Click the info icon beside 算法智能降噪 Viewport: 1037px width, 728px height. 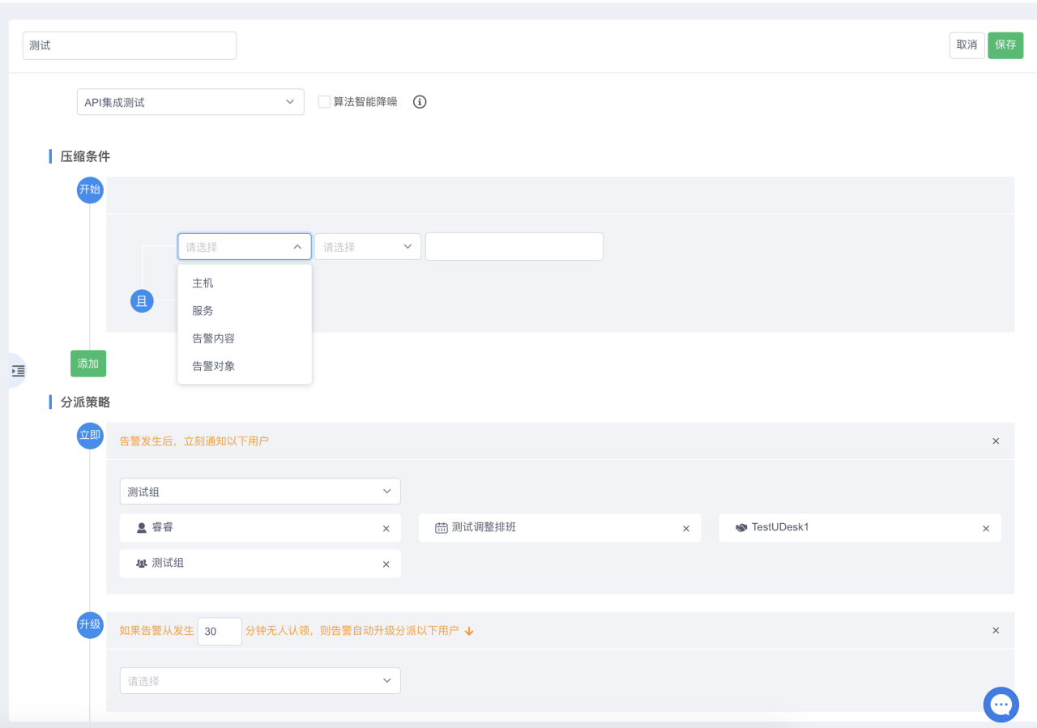coord(420,102)
